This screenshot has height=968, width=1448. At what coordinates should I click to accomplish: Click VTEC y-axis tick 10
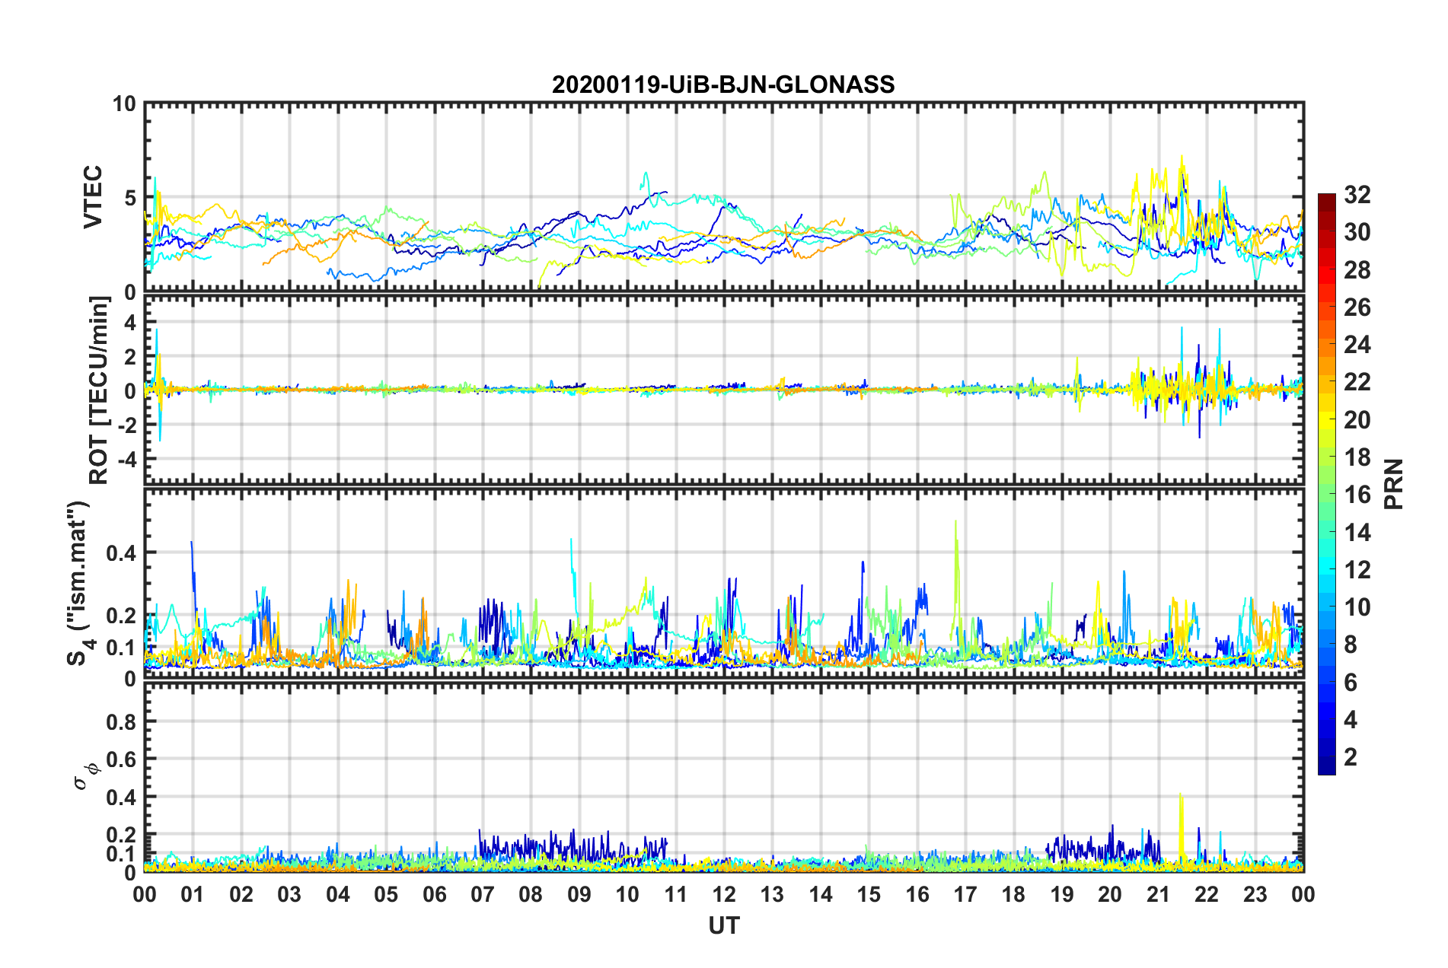click(125, 103)
